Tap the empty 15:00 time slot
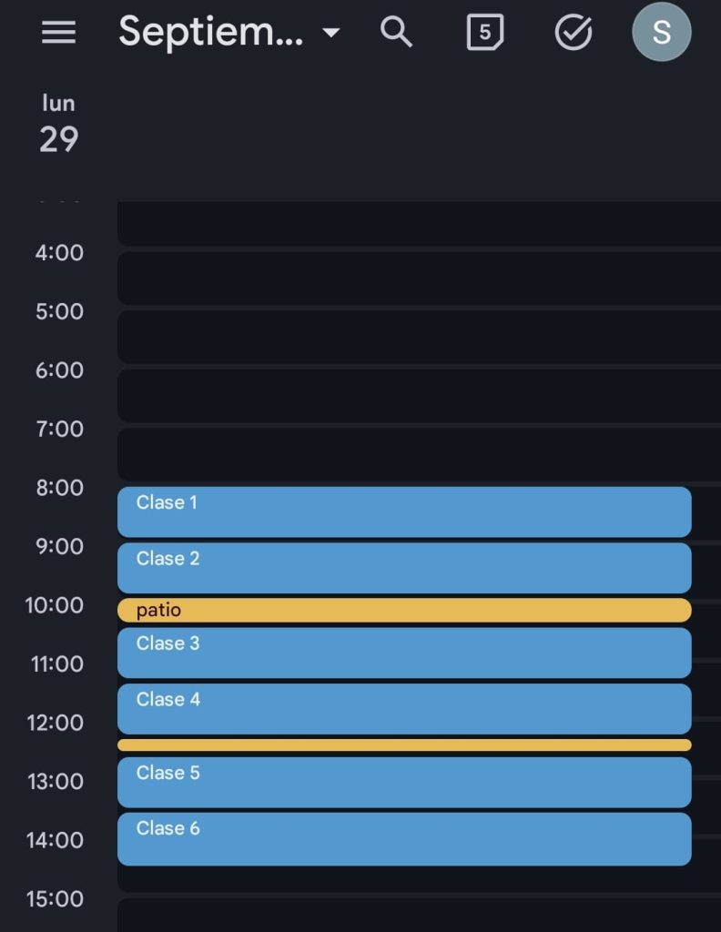The width and height of the screenshot is (721, 932). [404, 916]
